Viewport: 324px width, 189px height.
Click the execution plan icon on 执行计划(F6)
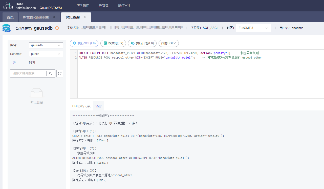pyautogui.click(x=133, y=43)
